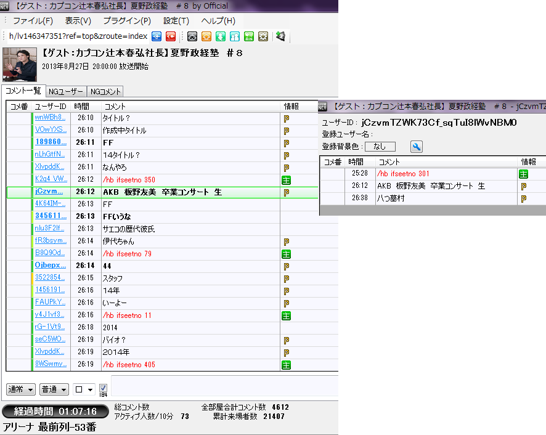Image resolution: width=546 pixels, height=435 pixels.
Task: Click the blue connect icon in toolbar
Action: point(157,36)
